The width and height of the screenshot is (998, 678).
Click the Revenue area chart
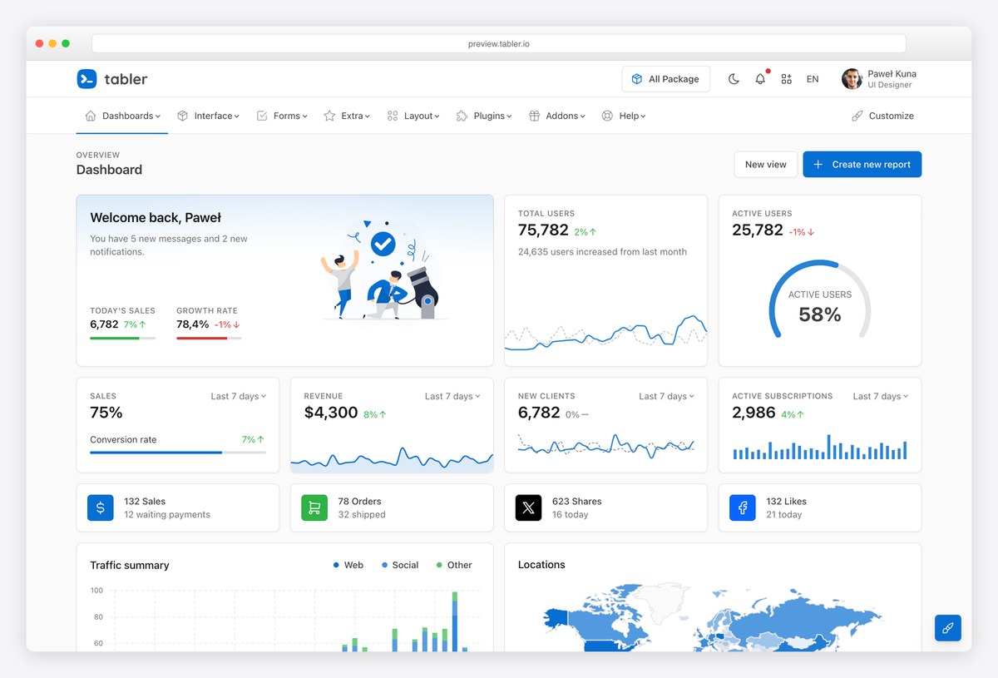tap(392, 458)
